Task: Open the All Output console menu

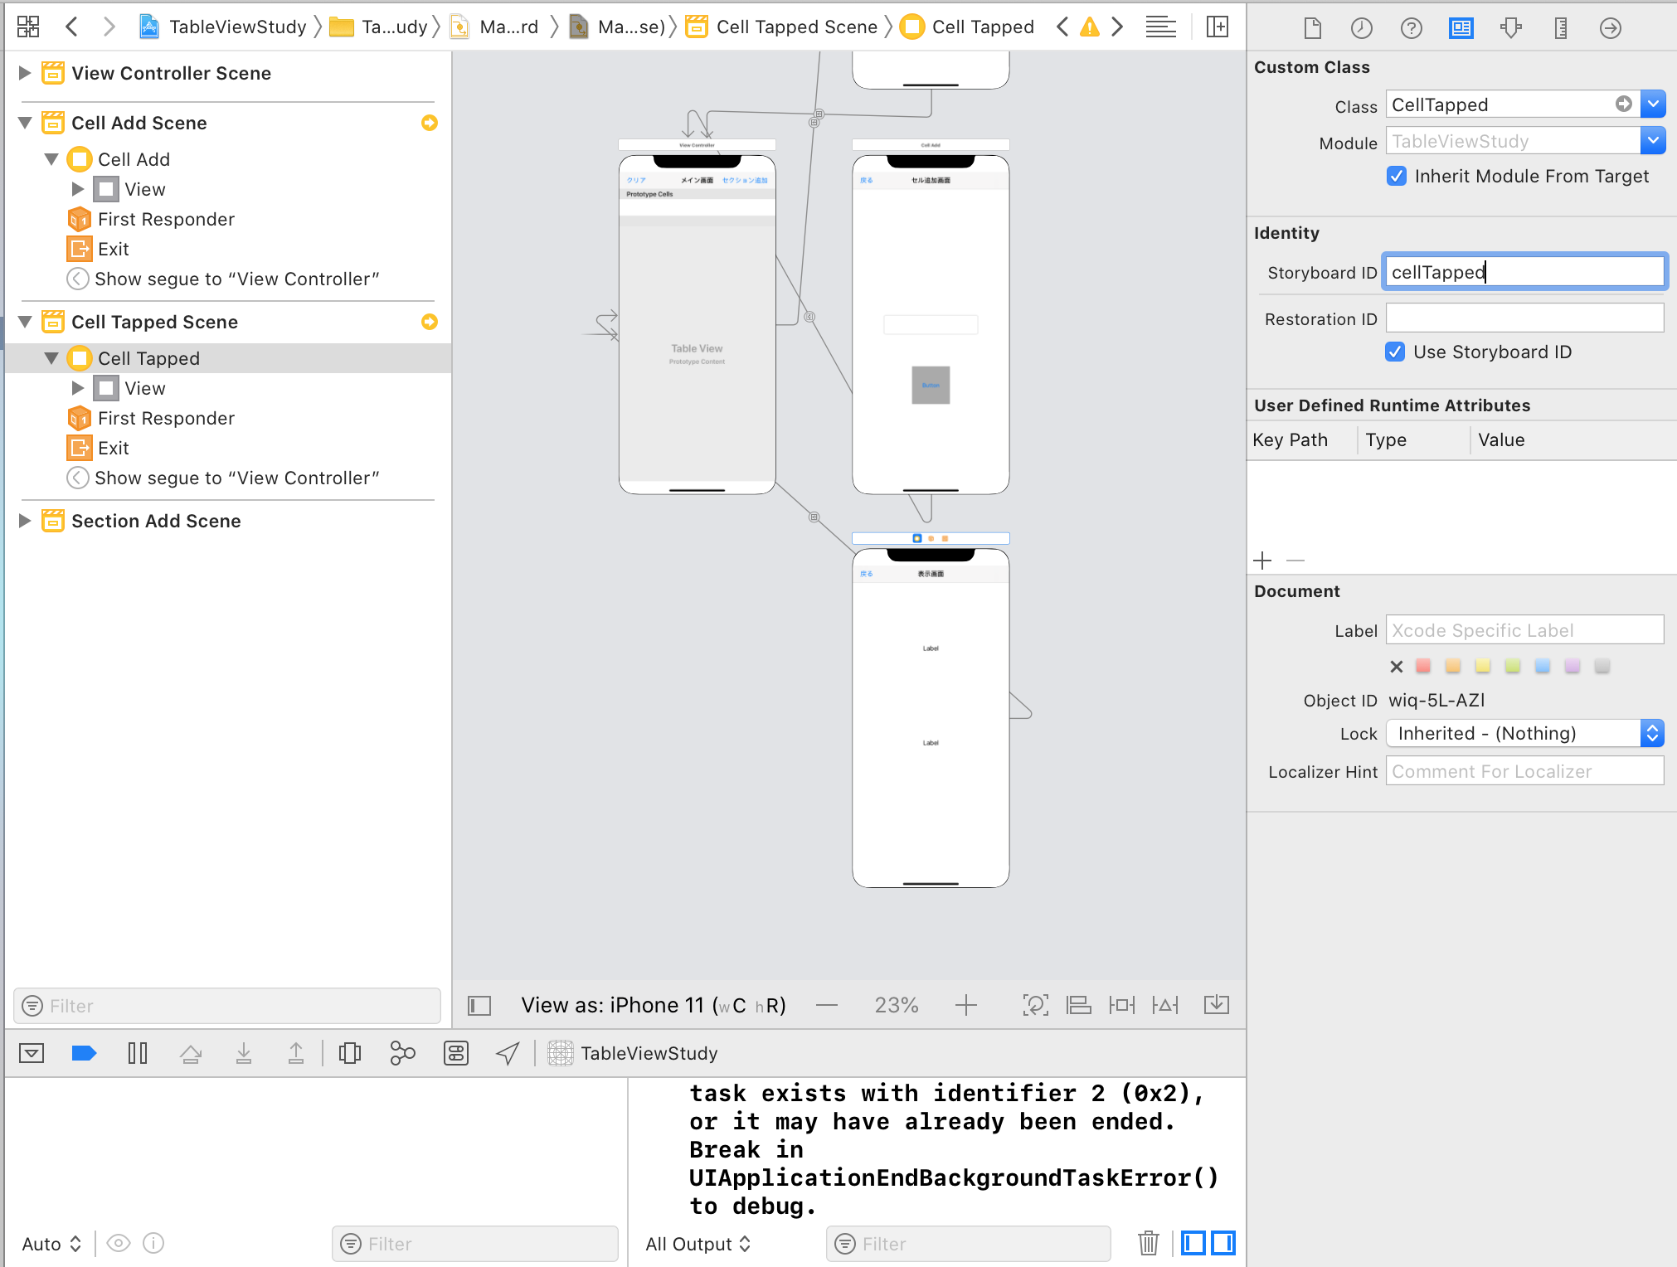Action: coord(698,1244)
